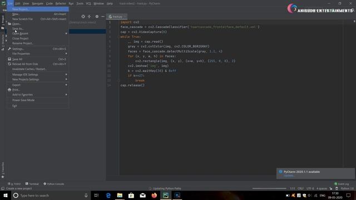Click the Python interpreter status bar entry
The height and width of the screenshot is (200, 356).
347,188
